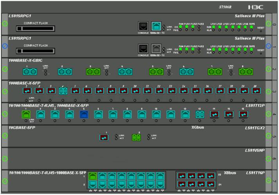Select SFP port 20 on slot 3
279x195 pixels.
(256, 91)
